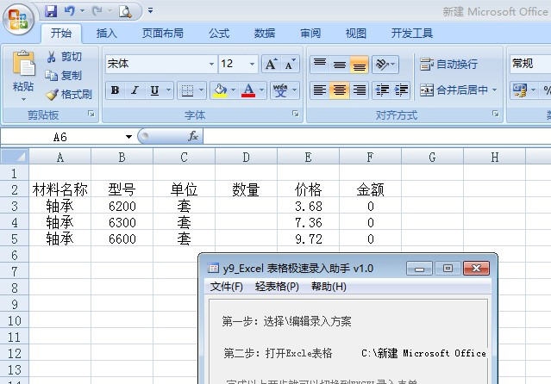
Task: Open alignment 对齐方式 dialog launcher
Action: [x=496, y=114]
